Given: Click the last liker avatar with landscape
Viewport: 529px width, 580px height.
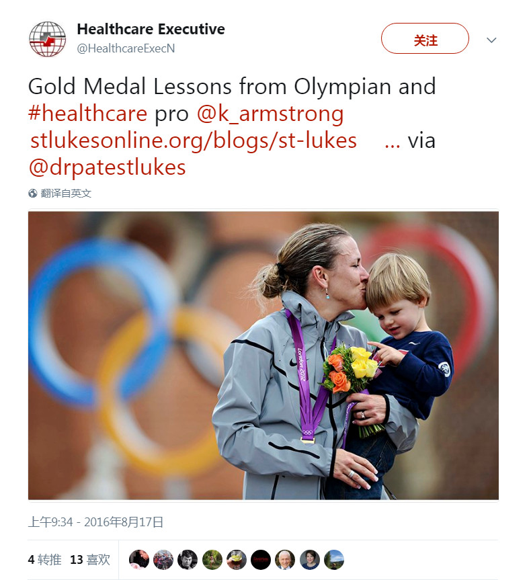Looking at the screenshot, I should point(334,559).
